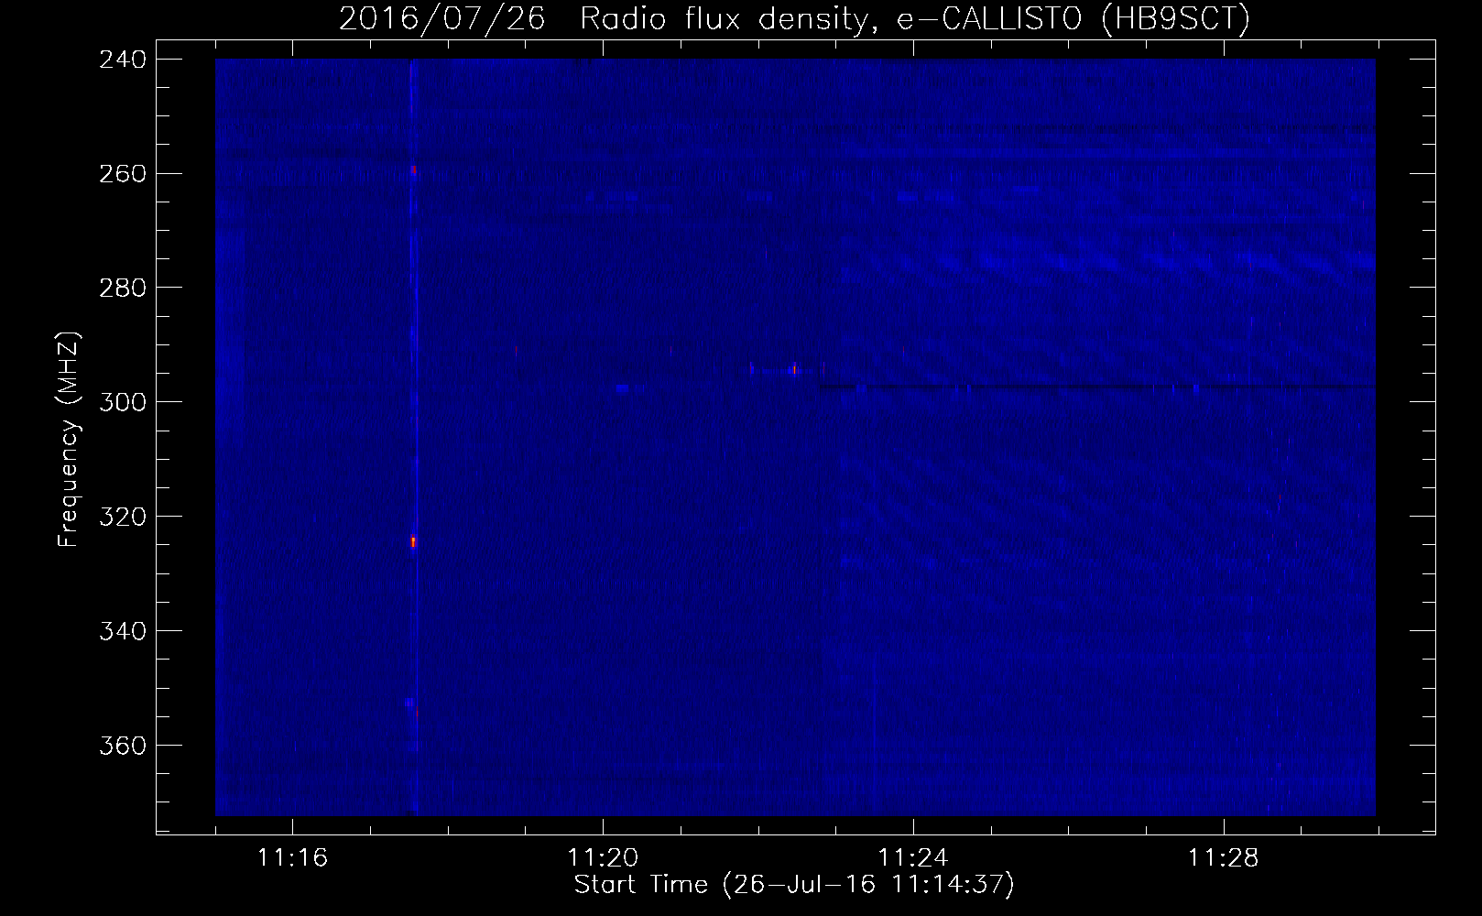This screenshot has height=916, width=1482.
Task: Click the 11:28 time tick label
Action: coord(1224,858)
